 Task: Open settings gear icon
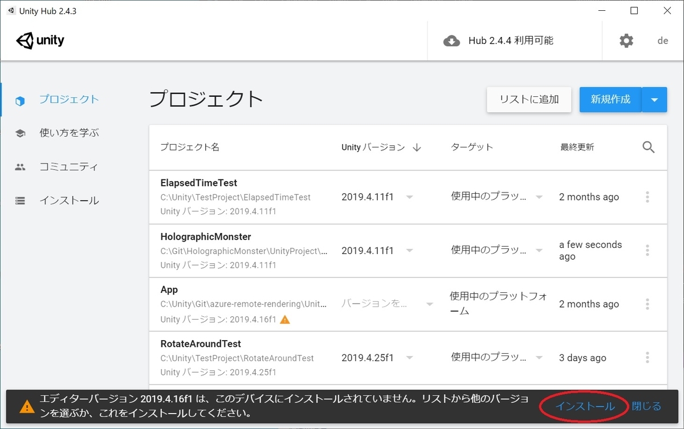point(626,40)
